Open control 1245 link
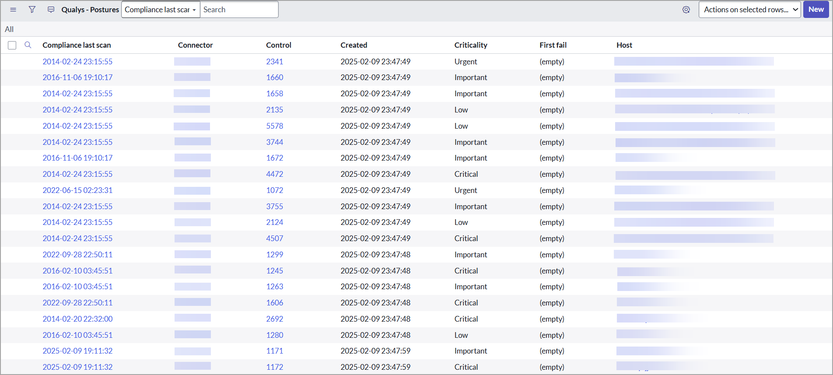The height and width of the screenshot is (375, 833). [x=275, y=271]
